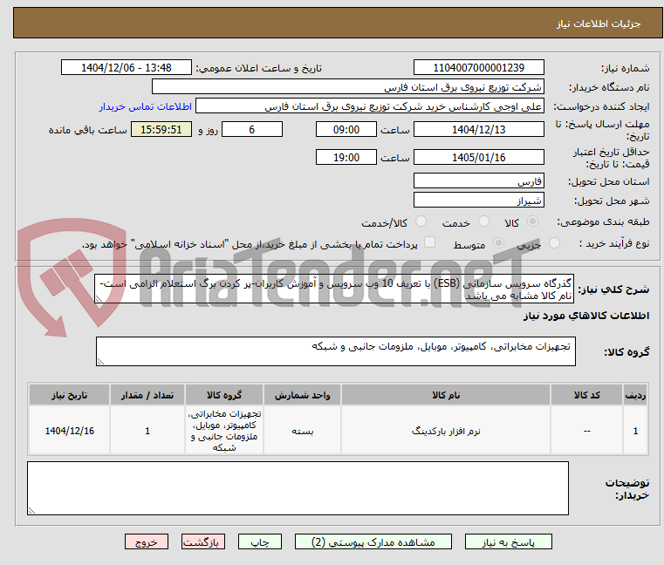The height and width of the screenshot is (565, 664).
Task: Click the گروه کالا table column header
Action: pos(224,395)
